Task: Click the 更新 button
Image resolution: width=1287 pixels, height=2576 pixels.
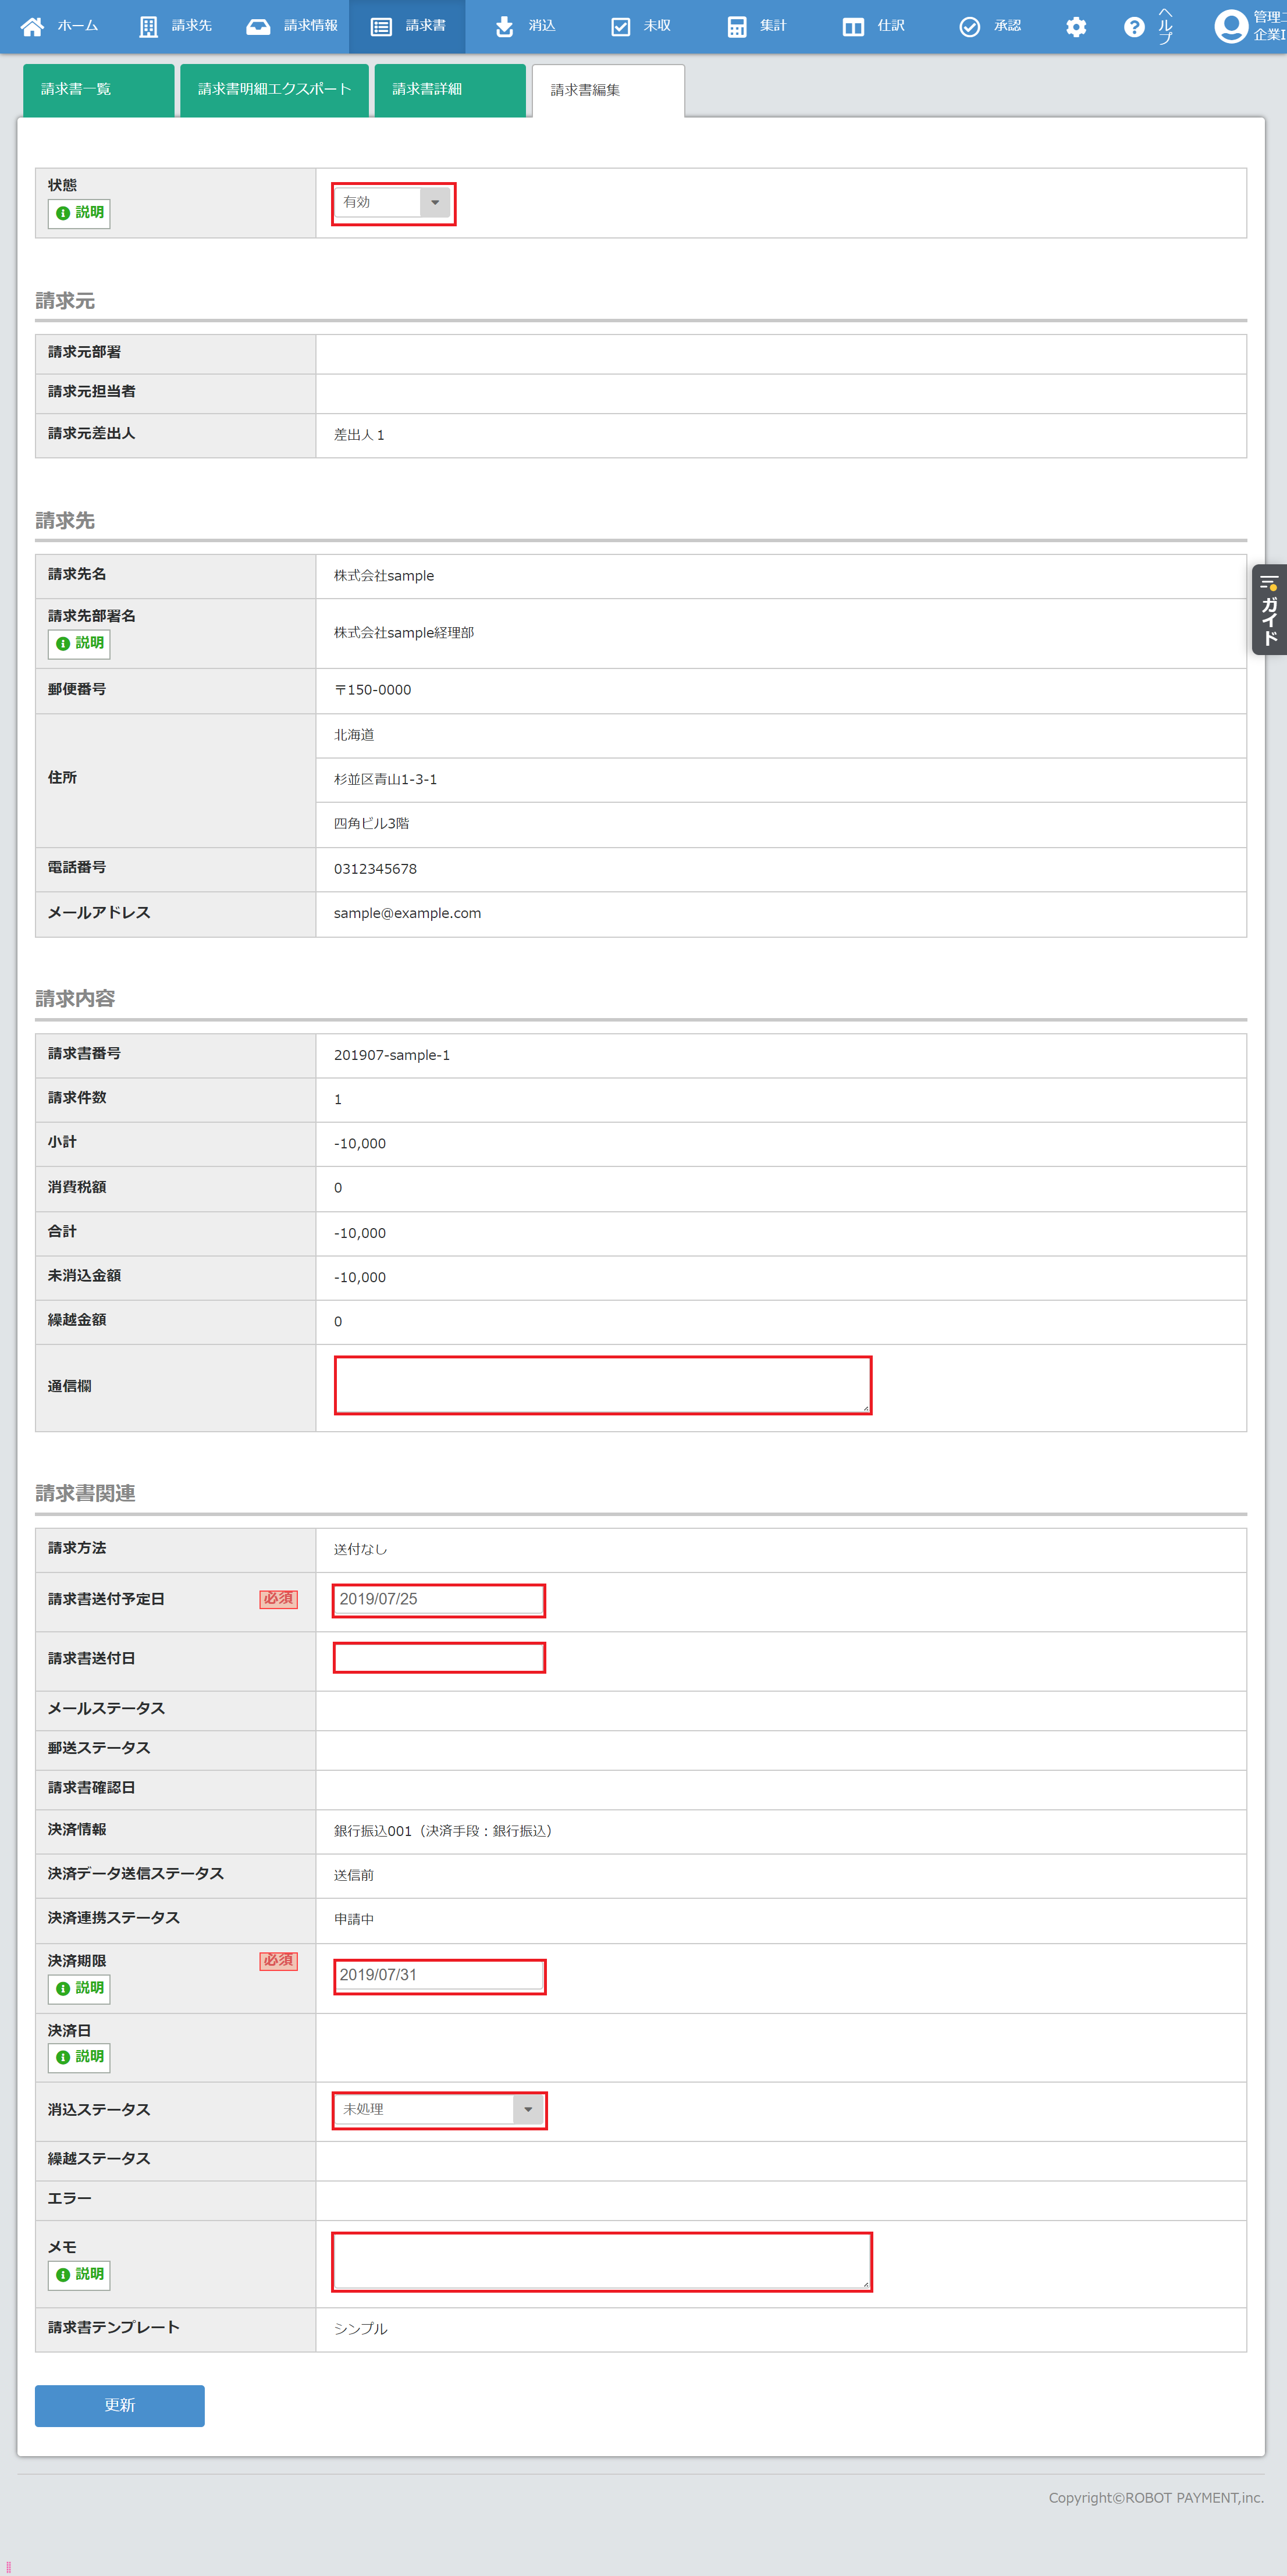Action: [x=119, y=2405]
